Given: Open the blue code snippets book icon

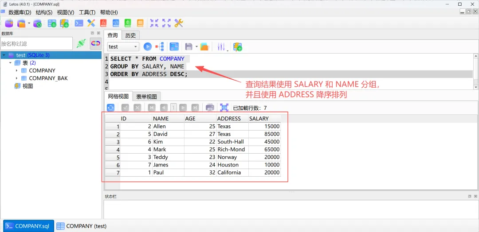Looking at the screenshot, I should tap(115, 23).
